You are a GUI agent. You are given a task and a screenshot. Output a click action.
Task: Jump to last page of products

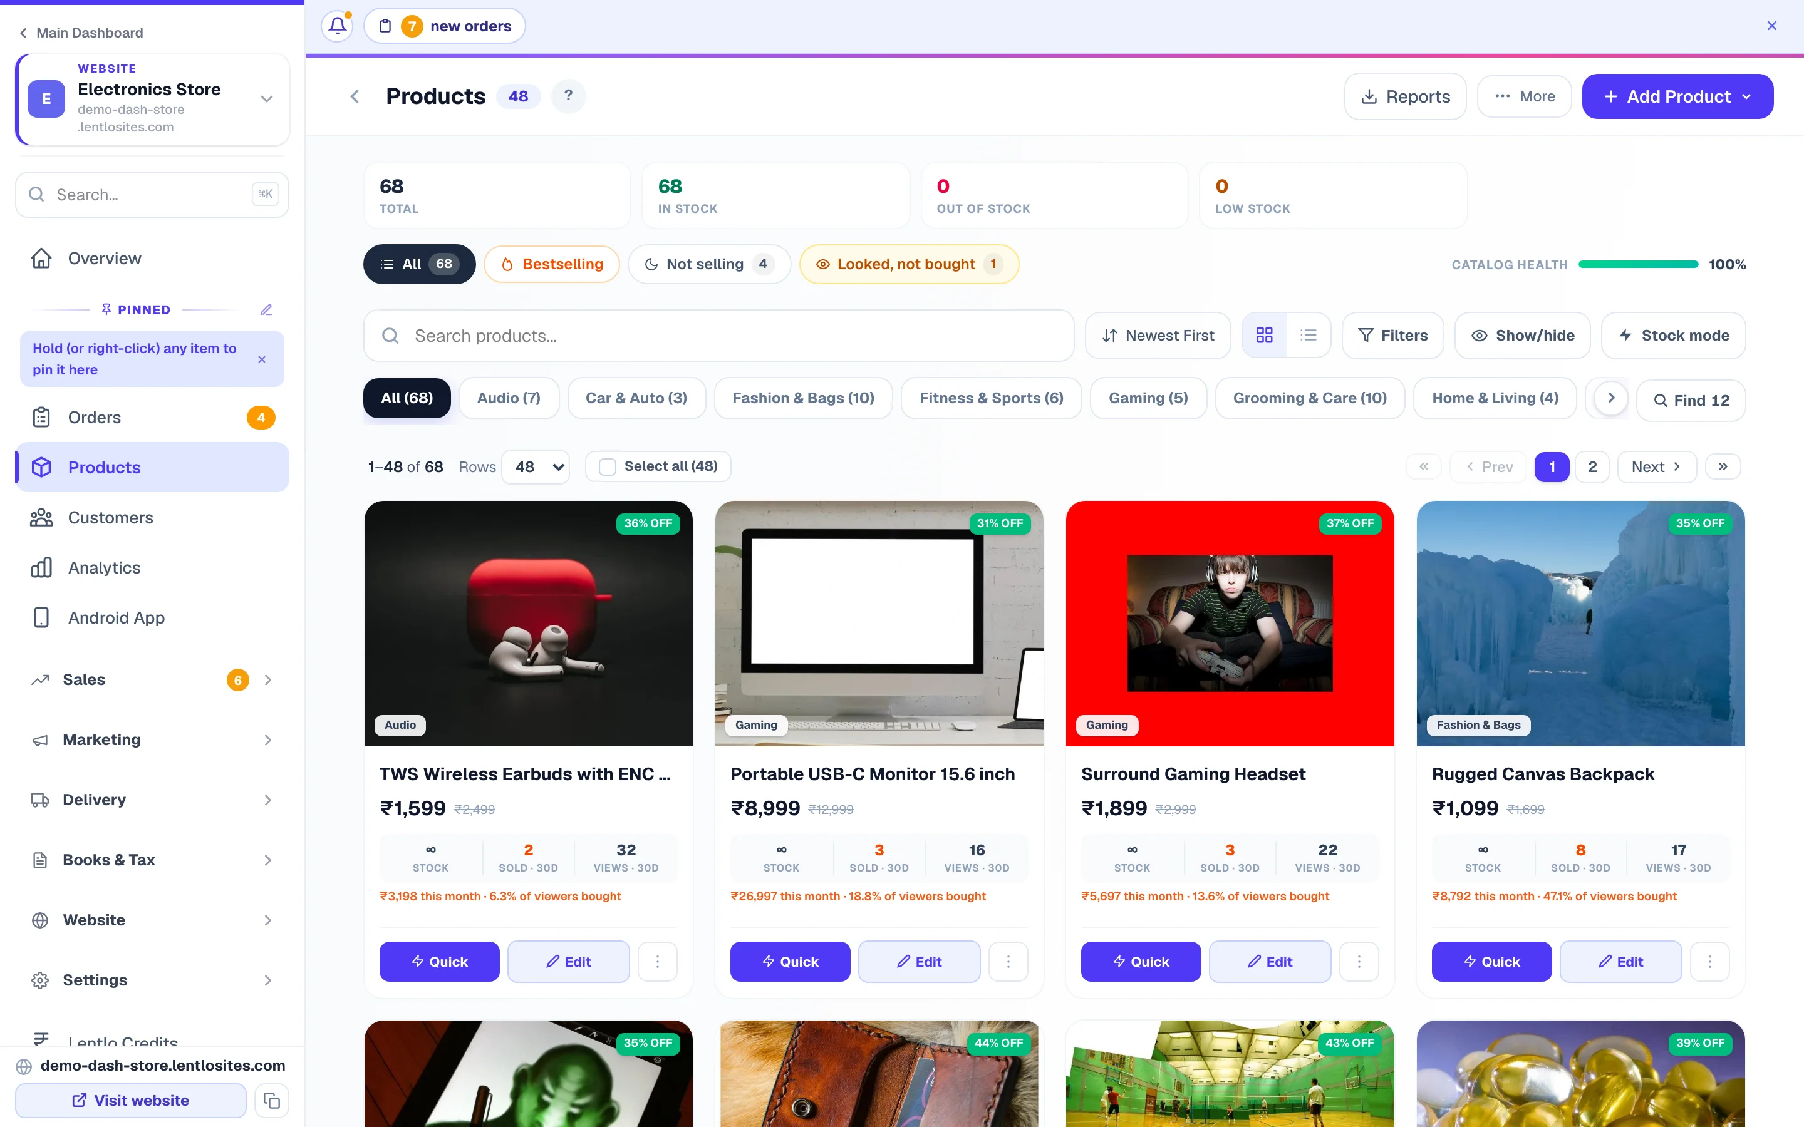(1723, 466)
